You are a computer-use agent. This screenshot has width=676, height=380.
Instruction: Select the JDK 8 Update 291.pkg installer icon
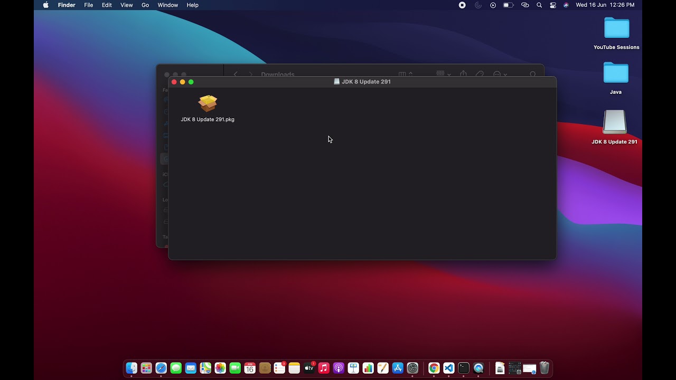pyautogui.click(x=208, y=103)
